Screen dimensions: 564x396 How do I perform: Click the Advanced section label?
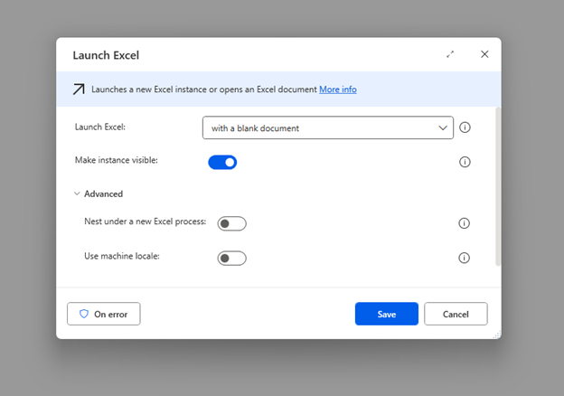[x=104, y=193]
